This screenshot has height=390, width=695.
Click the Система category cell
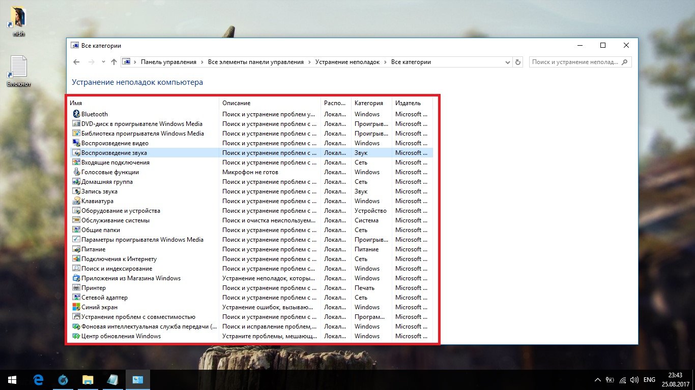point(366,220)
